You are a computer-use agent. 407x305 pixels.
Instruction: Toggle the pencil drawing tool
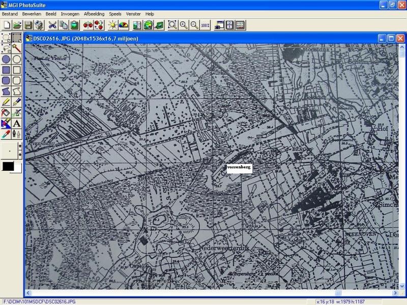tap(6, 102)
